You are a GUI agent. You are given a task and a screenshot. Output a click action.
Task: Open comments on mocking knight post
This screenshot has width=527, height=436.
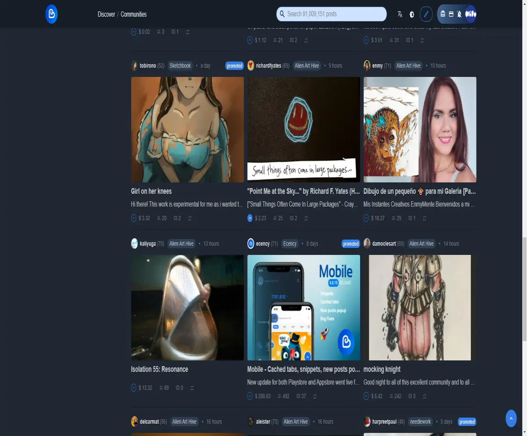point(411,396)
